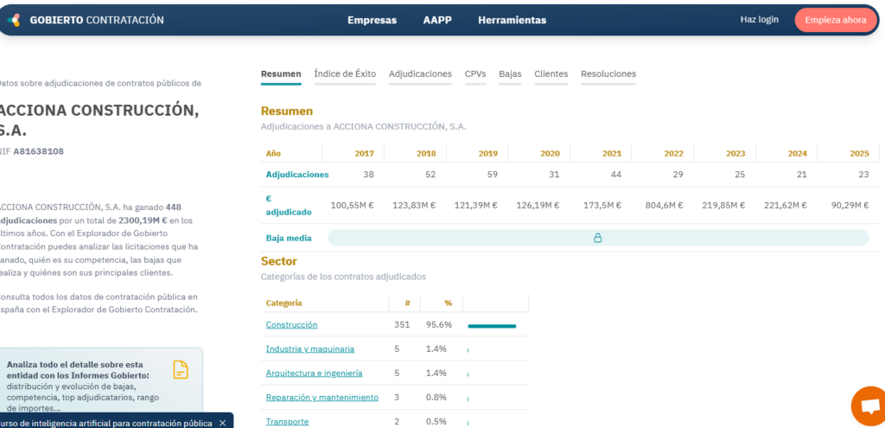Switch to the Índice de Éxito tab
The width and height of the screenshot is (885, 428).
345,74
